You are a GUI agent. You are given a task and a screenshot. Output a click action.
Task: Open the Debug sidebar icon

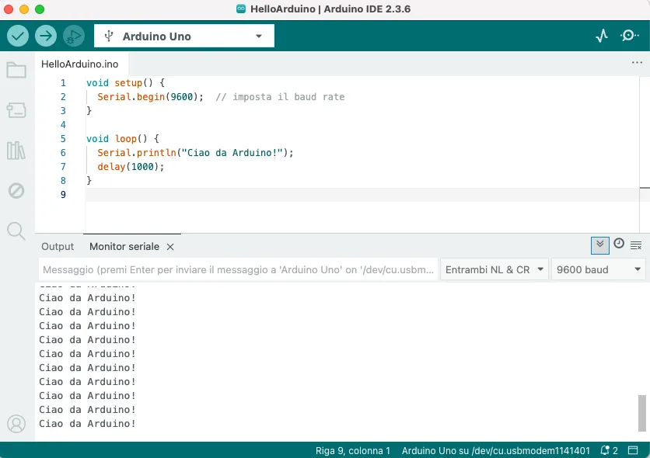pos(16,191)
